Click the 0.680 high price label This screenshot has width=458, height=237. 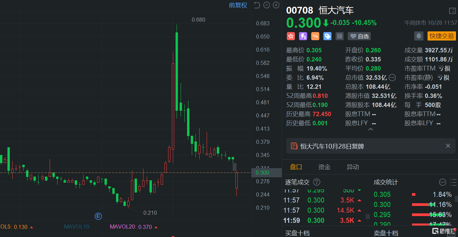tap(198, 20)
